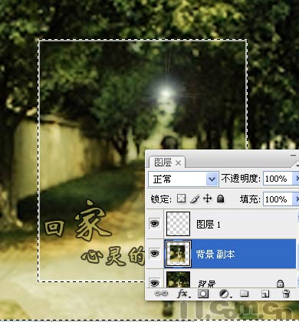Click the link layers icon

[x=161, y=294]
